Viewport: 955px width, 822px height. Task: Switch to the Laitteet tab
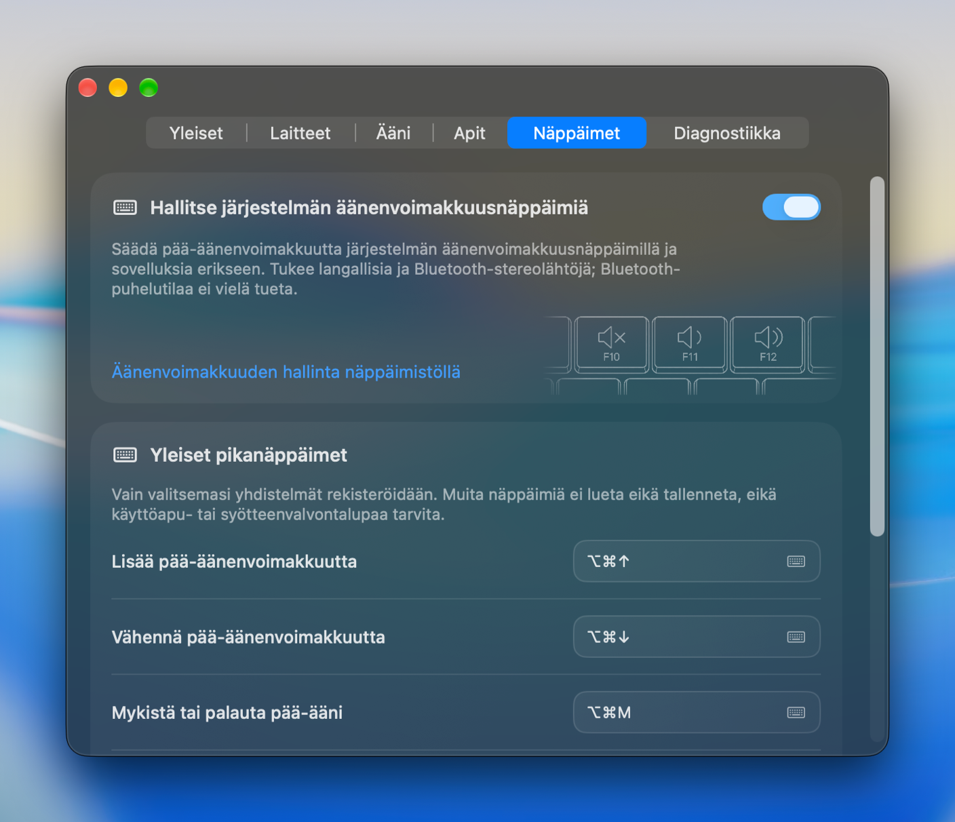click(300, 133)
